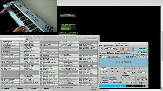
Task: Click the Stop recording icon
Action: [133, 49]
